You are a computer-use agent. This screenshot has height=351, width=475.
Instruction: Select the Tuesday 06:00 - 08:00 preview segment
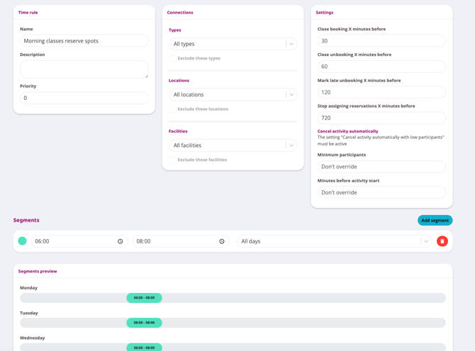tap(144, 323)
